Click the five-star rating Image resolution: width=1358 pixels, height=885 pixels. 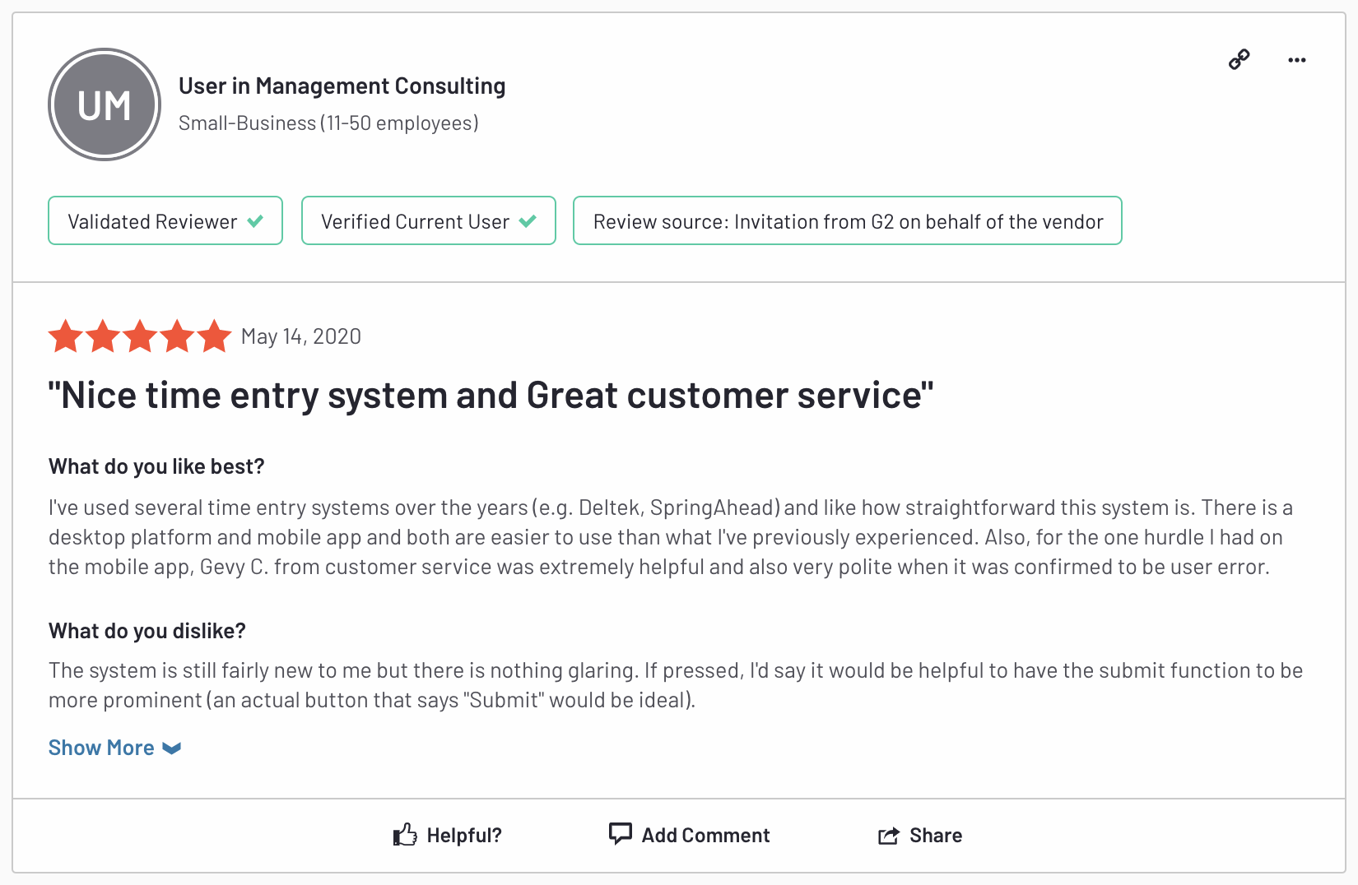click(x=140, y=336)
